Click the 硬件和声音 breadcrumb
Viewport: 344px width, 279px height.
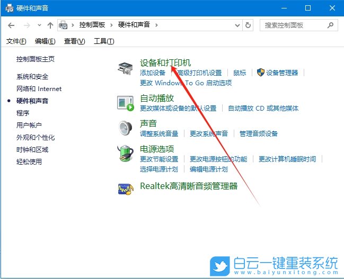[134, 25]
